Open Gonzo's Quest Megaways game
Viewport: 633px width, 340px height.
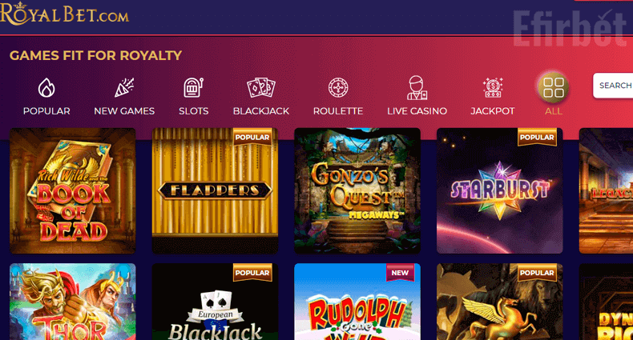tap(357, 191)
